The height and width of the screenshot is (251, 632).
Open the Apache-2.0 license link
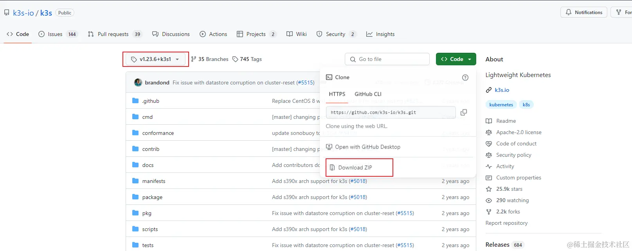519,132
